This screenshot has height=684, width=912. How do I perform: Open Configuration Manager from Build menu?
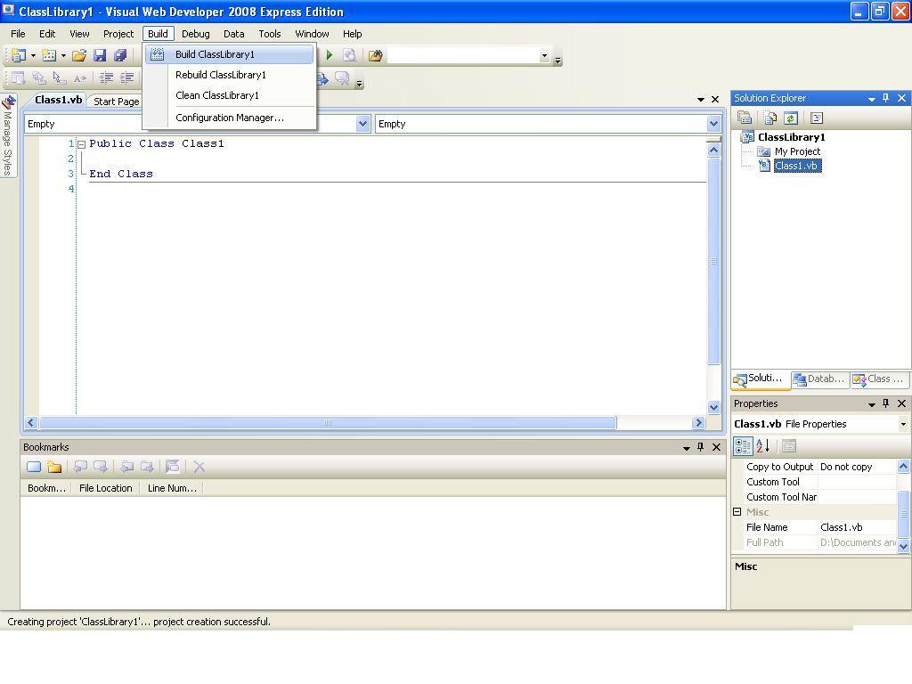click(x=231, y=118)
